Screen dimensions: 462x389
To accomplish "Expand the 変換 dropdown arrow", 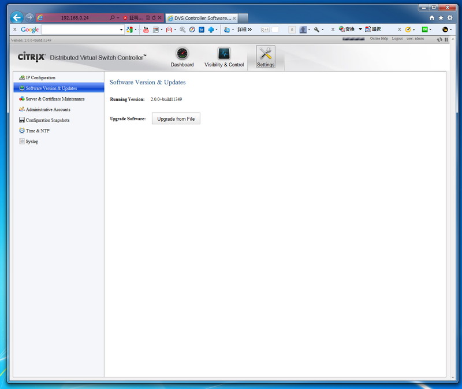I will pyautogui.click(x=360, y=29).
